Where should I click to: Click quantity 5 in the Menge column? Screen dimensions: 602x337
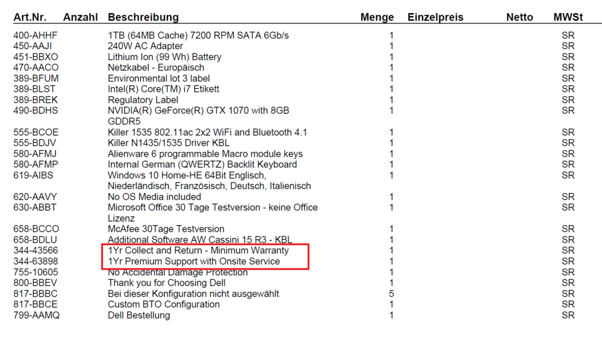click(x=391, y=294)
